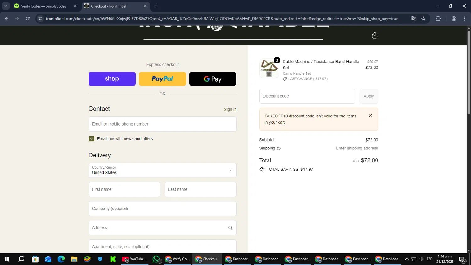This screenshot has height=265, width=471.
Task: Open the browser extensions puzzle icon
Action: (438, 19)
